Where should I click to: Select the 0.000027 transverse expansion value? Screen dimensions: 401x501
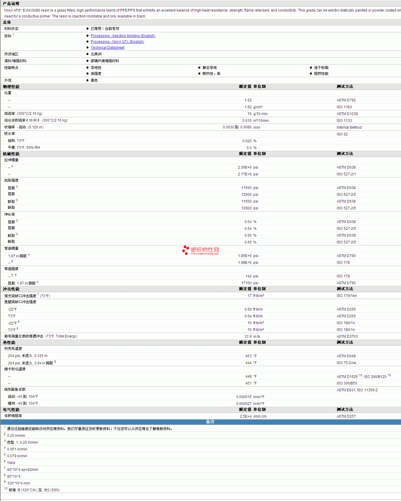244,404
